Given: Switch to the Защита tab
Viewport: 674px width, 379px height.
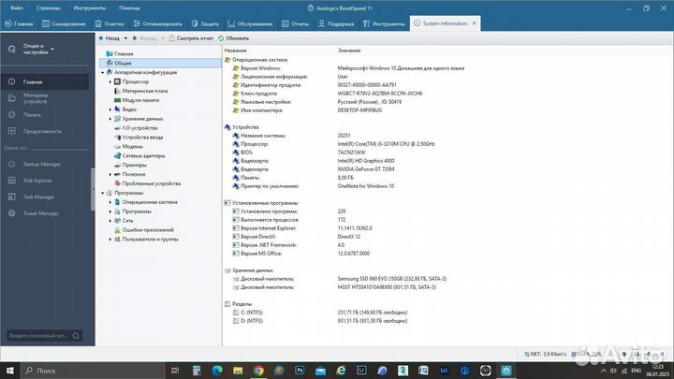Looking at the screenshot, I should pyautogui.click(x=205, y=23).
